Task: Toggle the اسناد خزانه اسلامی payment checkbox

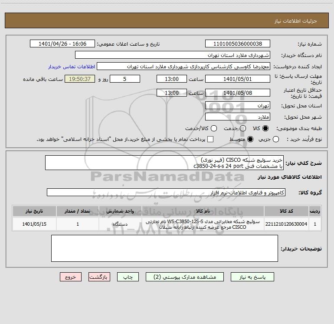Action: click(210, 139)
